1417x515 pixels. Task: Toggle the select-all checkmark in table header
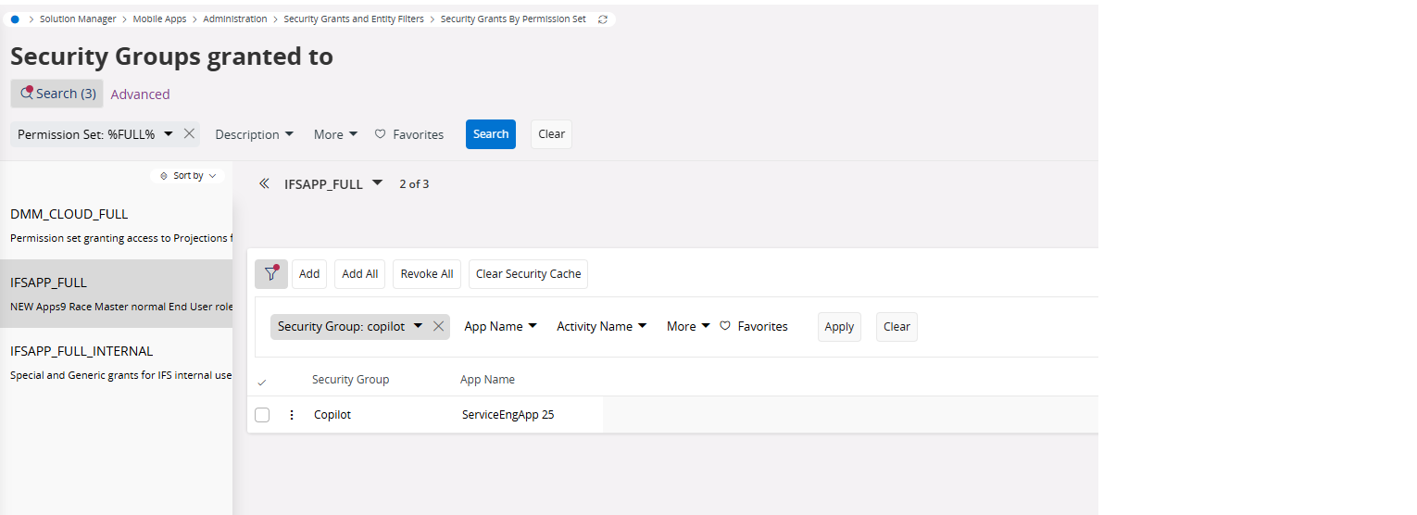(x=262, y=381)
